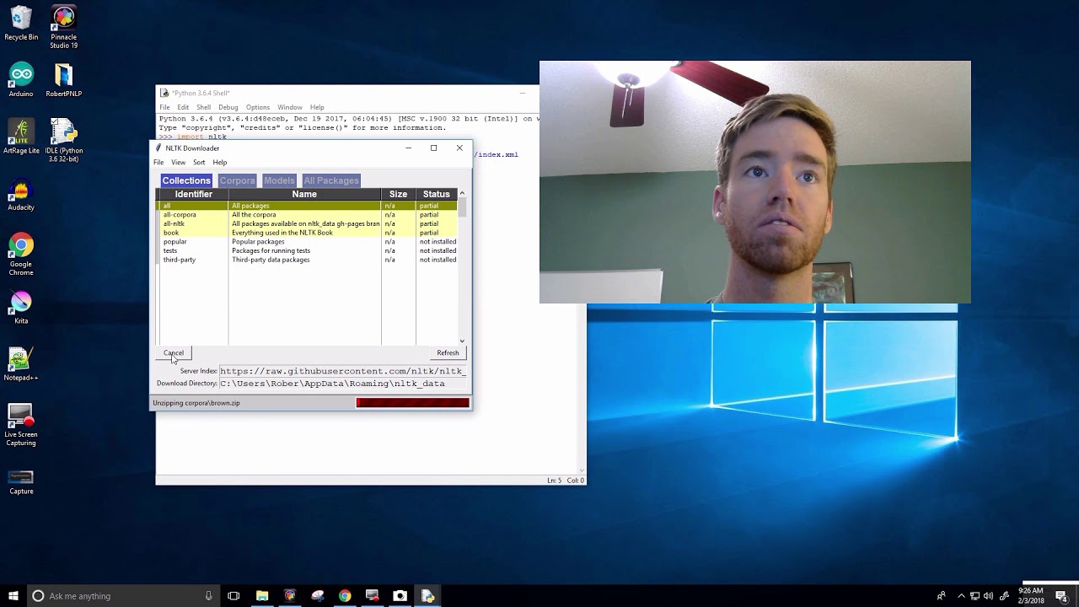Image resolution: width=1079 pixels, height=607 pixels.
Task: Click the Refresh button
Action: [x=448, y=352]
